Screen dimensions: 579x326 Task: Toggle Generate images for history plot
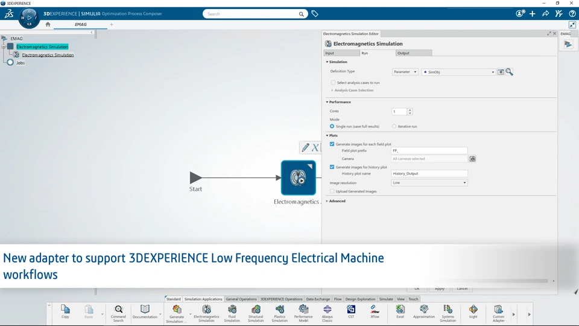tap(332, 167)
